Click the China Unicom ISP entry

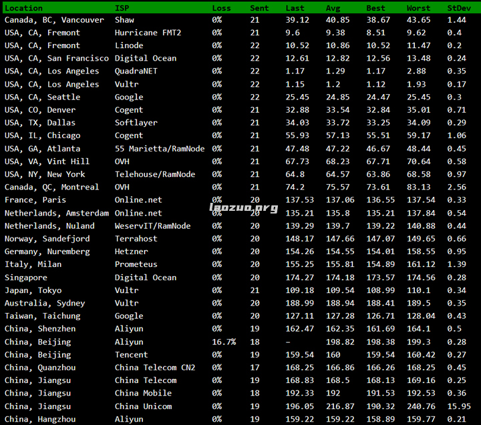143,406
